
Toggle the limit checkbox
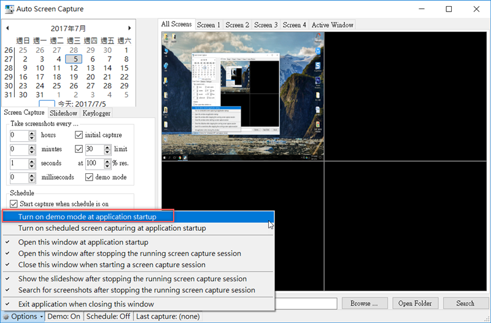[x=79, y=149]
